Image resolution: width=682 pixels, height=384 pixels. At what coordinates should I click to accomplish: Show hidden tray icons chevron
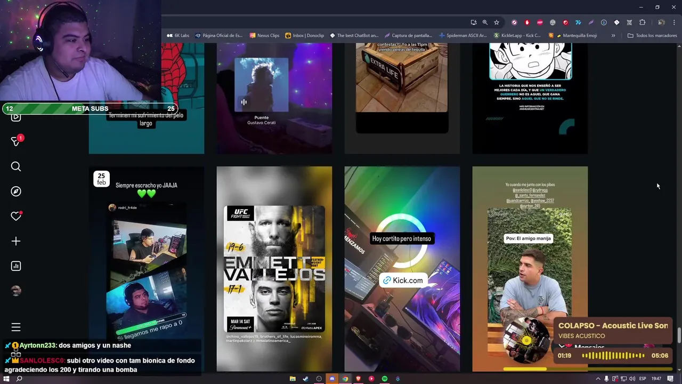(598, 379)
